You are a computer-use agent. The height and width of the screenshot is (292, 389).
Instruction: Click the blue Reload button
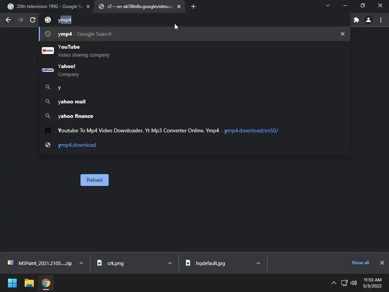(95, 180)
